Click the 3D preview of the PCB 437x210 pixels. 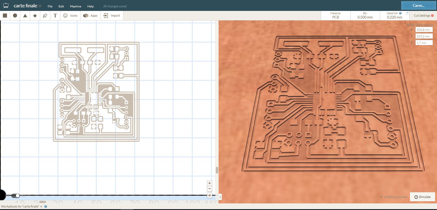pos(333,104)
